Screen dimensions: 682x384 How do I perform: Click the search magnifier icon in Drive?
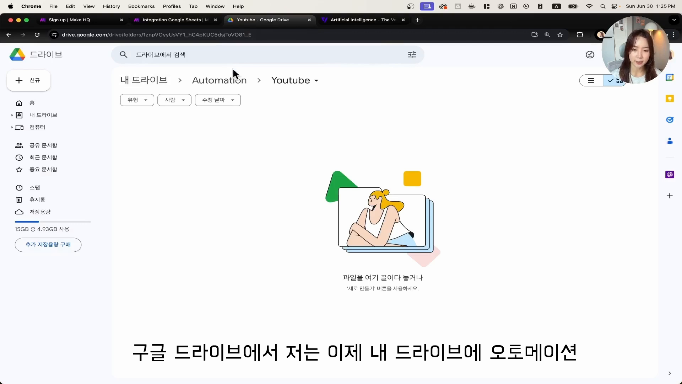pos(123,55)
